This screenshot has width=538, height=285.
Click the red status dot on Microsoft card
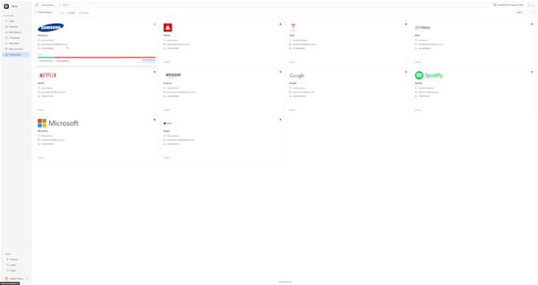coord(155,120)
